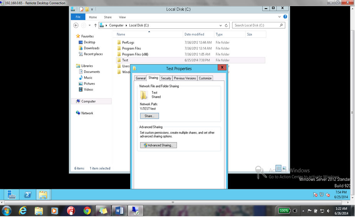Open the Home ribbon tab
The image size is (355, 217).
pyautogui.click(x=93, y=17)
